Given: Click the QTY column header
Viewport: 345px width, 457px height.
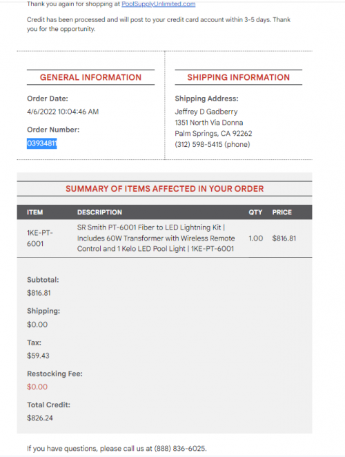Looking at the screenshot, I should (255, 212).
